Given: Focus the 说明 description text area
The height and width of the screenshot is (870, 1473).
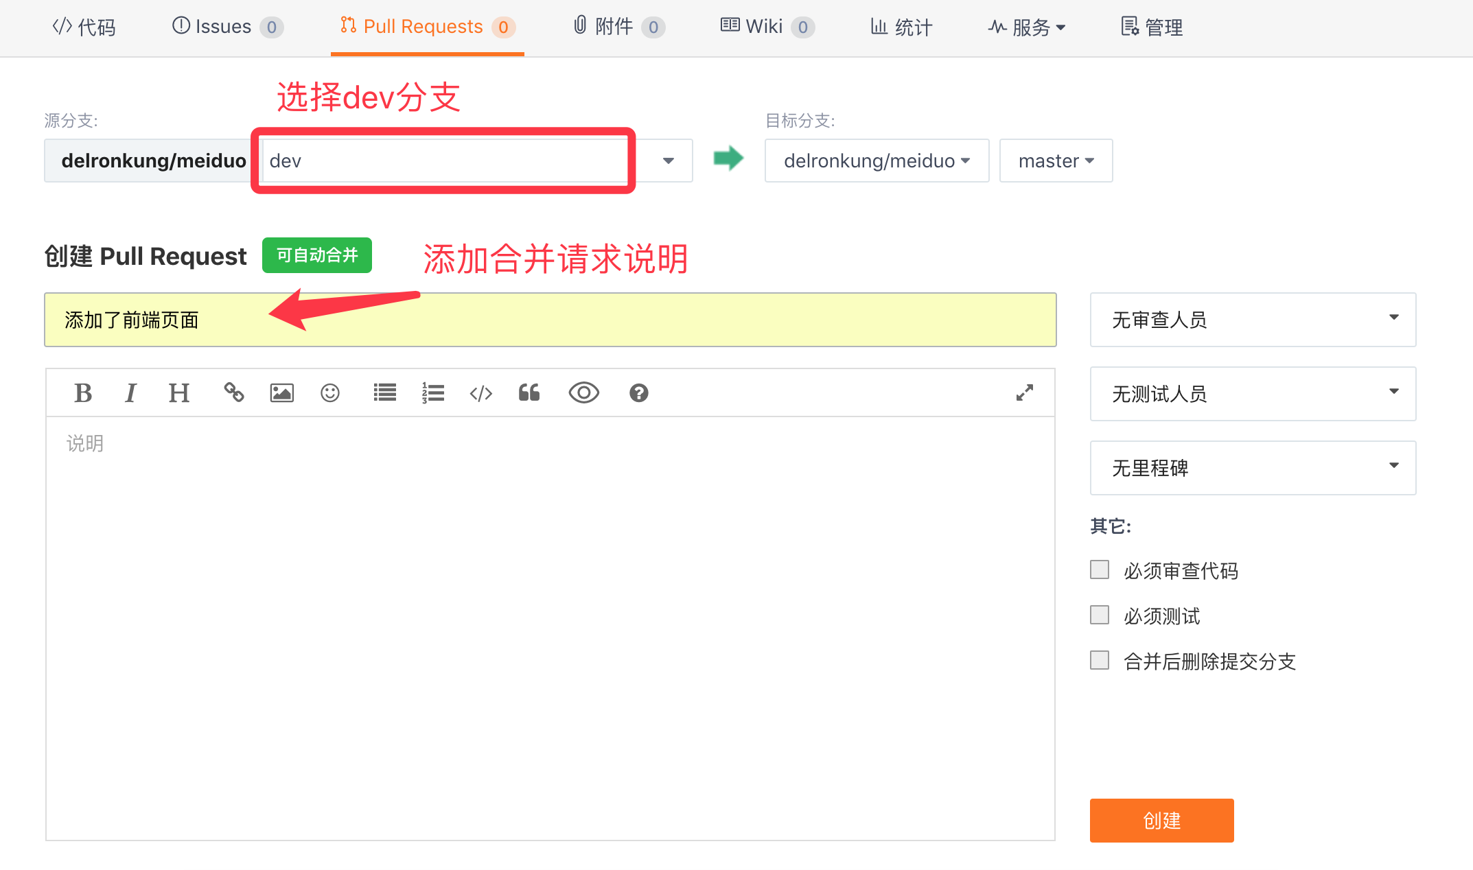Looking at the screenshot, I should point(550,628).
